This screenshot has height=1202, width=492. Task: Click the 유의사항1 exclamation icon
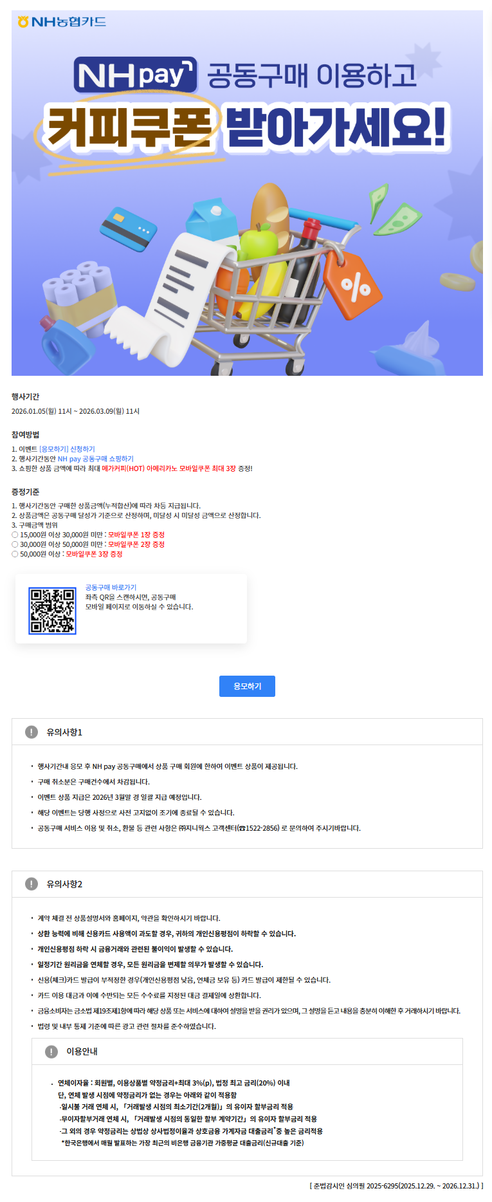31,732
